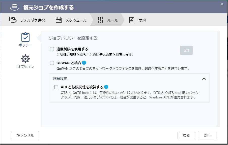Click the 帯域幅の問題を減らす description text
Screen dimensions: 228x145
pyautogui.click(x=95, y=55)
